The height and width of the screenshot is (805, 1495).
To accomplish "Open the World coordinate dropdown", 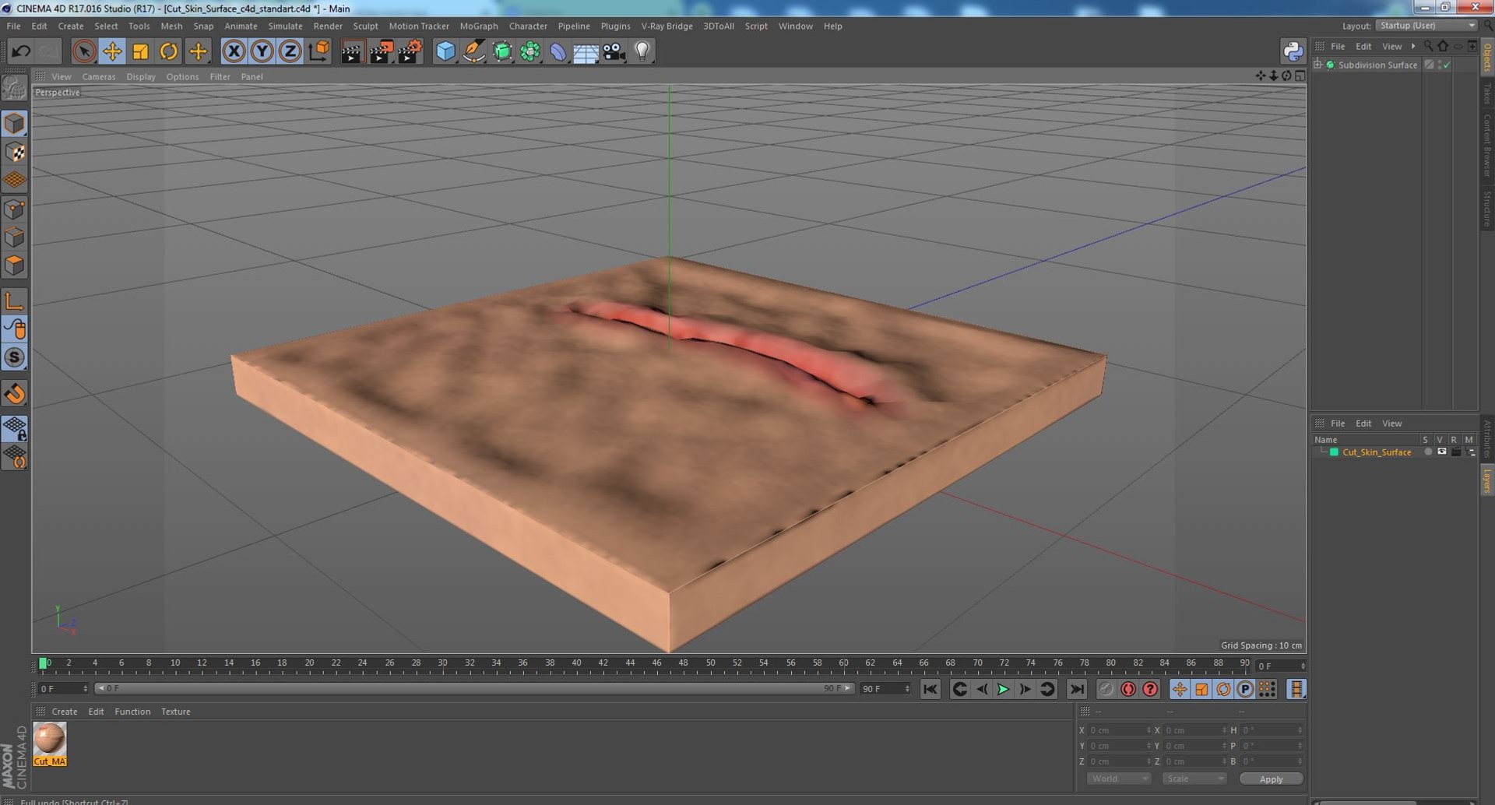I will coord(1118,779).
